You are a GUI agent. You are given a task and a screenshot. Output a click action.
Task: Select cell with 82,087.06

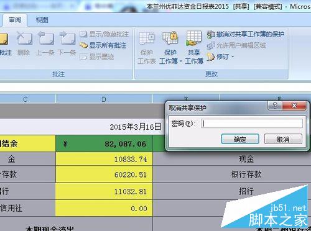pyautogui.click(x=104, y=143)
